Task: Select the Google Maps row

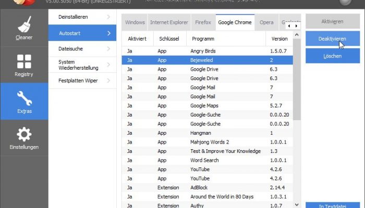Action: tap(207, 106)
